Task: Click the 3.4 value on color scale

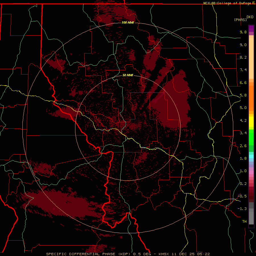Action: (x=243, y=133)
